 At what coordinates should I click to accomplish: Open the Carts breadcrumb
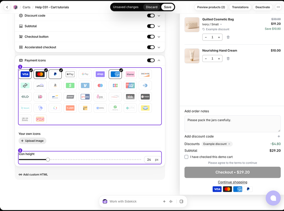27,7
